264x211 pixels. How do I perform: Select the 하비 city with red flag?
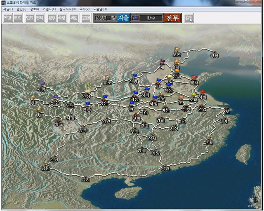pos(202,95)
